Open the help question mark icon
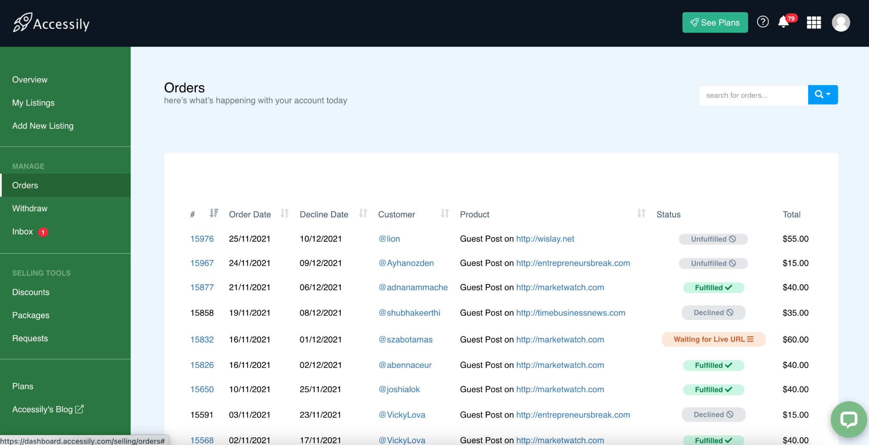This screenshot has height=445, width=869. (763, 22)
